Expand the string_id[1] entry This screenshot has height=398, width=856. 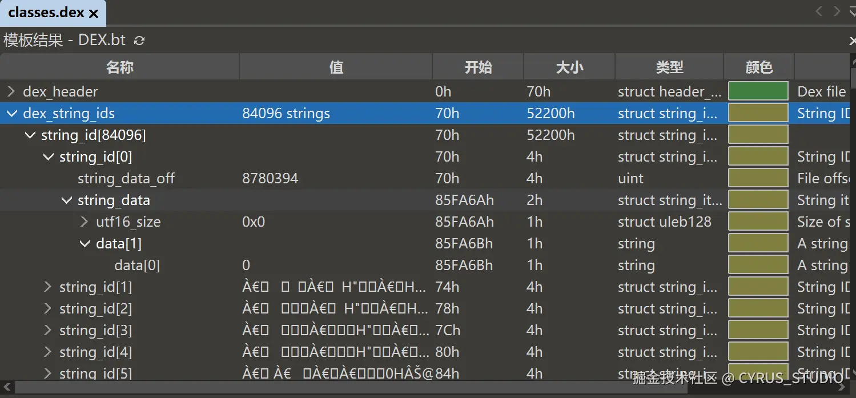pyautogui.click(x=48, y=287)
